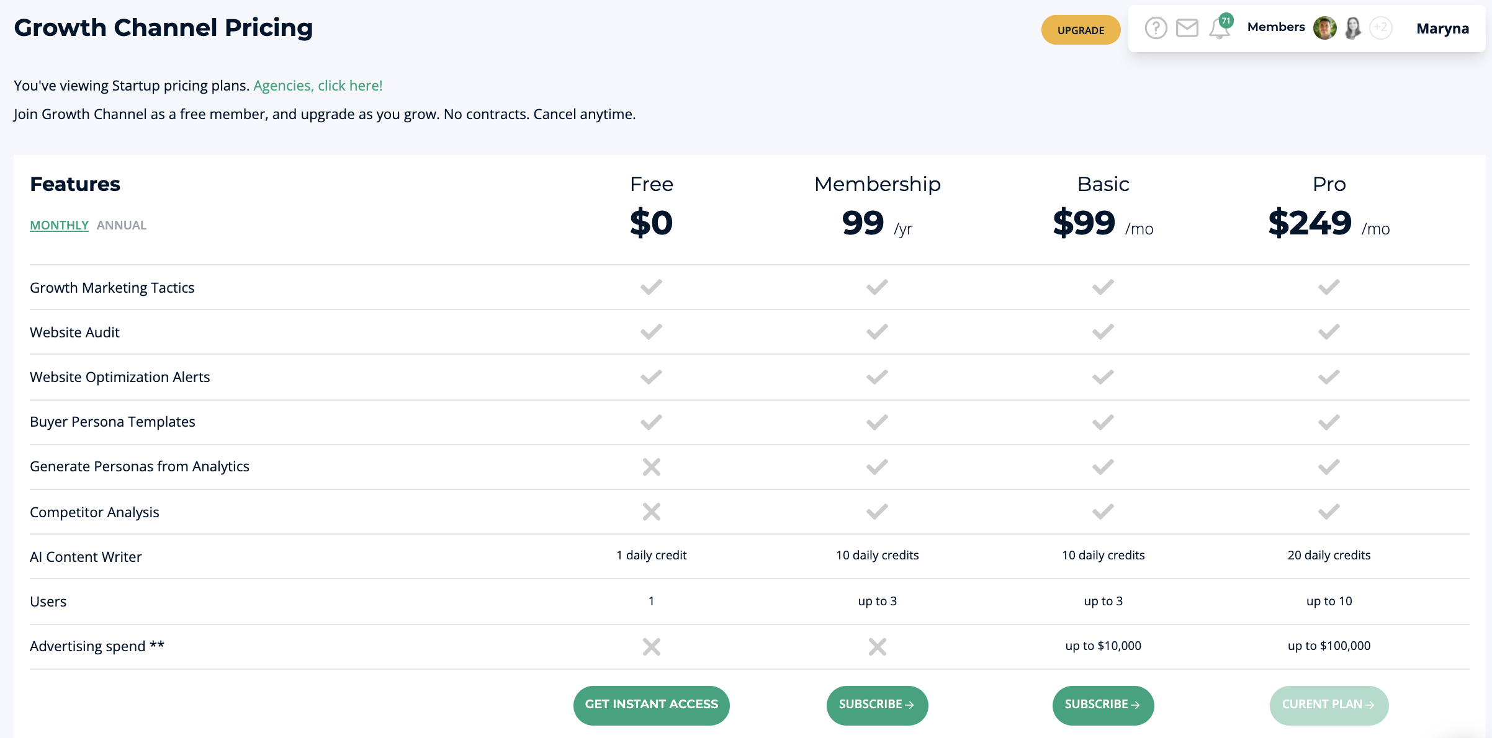This screenshot has width=1492, height=738.
Task: Click Website Optimization Alerts checkmark under Basic
Action: [1103, 377]
